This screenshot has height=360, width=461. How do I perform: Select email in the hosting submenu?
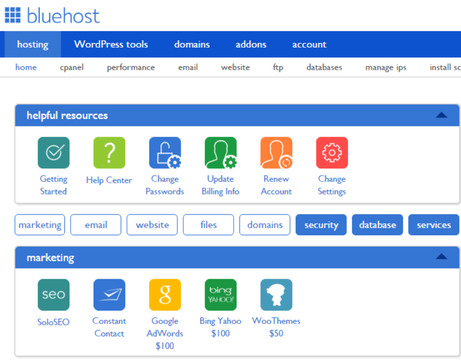pyautogui.click(x=188, y=67)
